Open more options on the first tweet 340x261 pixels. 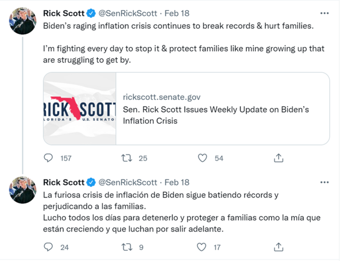pyautogui.click(x=324, y=13)
